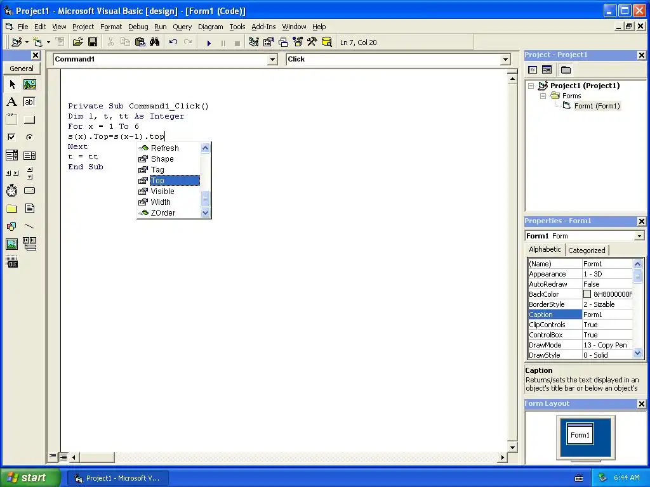Open the arrow beside Add Standard EXE Project

coord(27,42)
